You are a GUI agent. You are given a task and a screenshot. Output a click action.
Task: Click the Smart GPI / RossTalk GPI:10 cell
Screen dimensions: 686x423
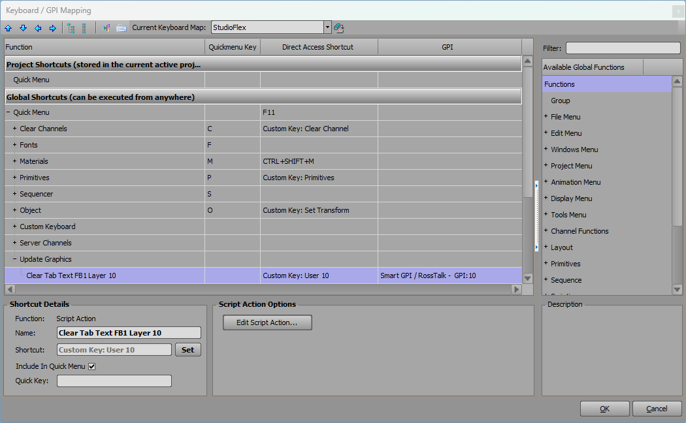coord(449,275)
